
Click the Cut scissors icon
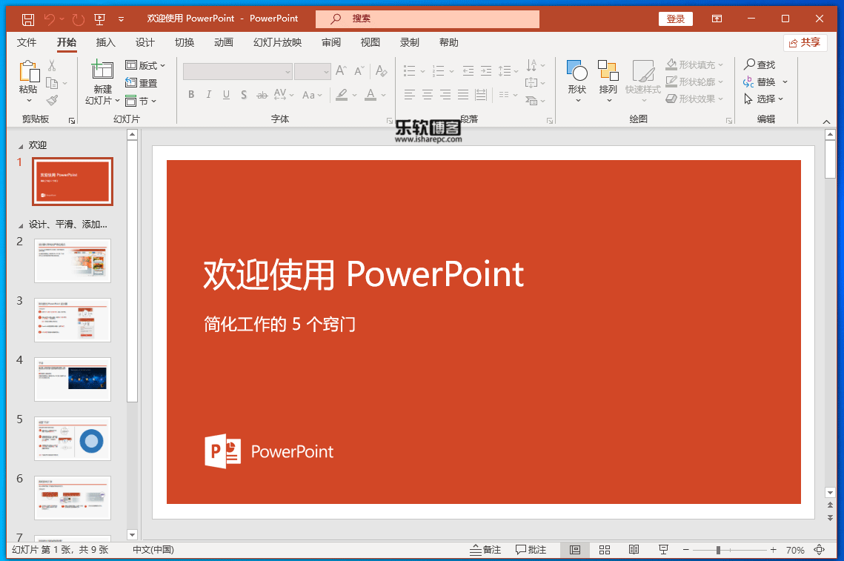click(52, 66)
